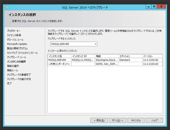The width and height of the screenshot is (170, 130).
Task: Select the MSSQLSERVER cell in instance table
Action: pyautogui.click(x=59, y=60)
